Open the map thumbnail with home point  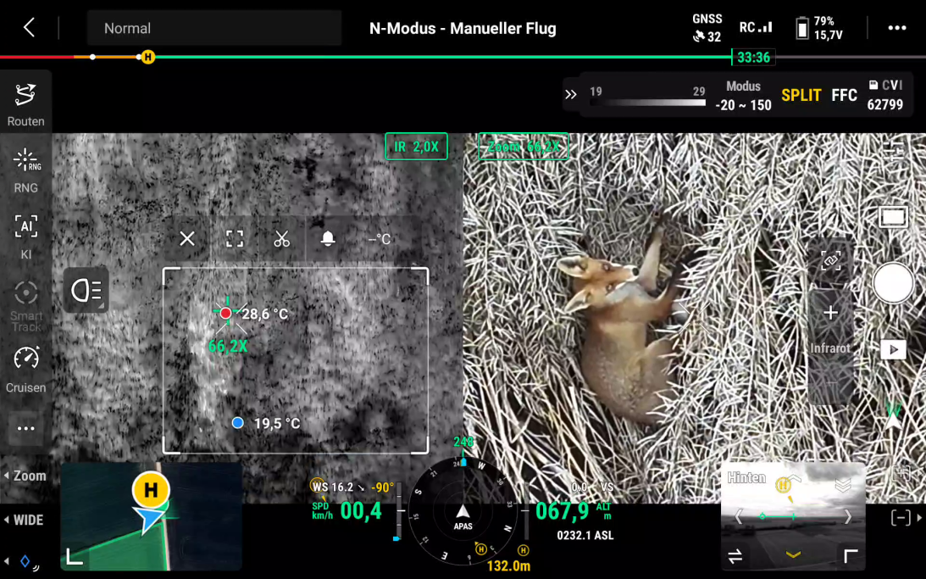click(151, 517)
